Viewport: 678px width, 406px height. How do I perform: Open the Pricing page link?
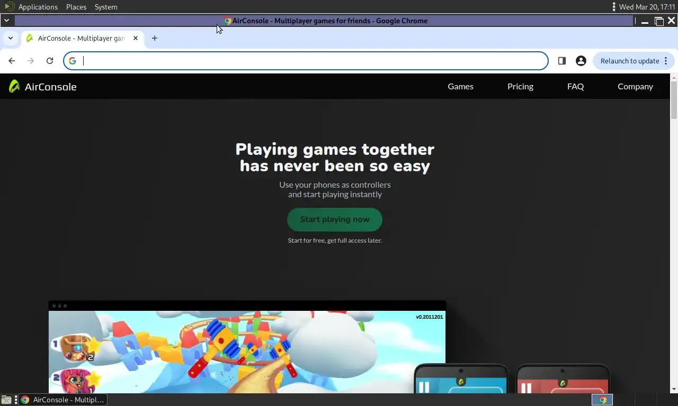(520, 87)
